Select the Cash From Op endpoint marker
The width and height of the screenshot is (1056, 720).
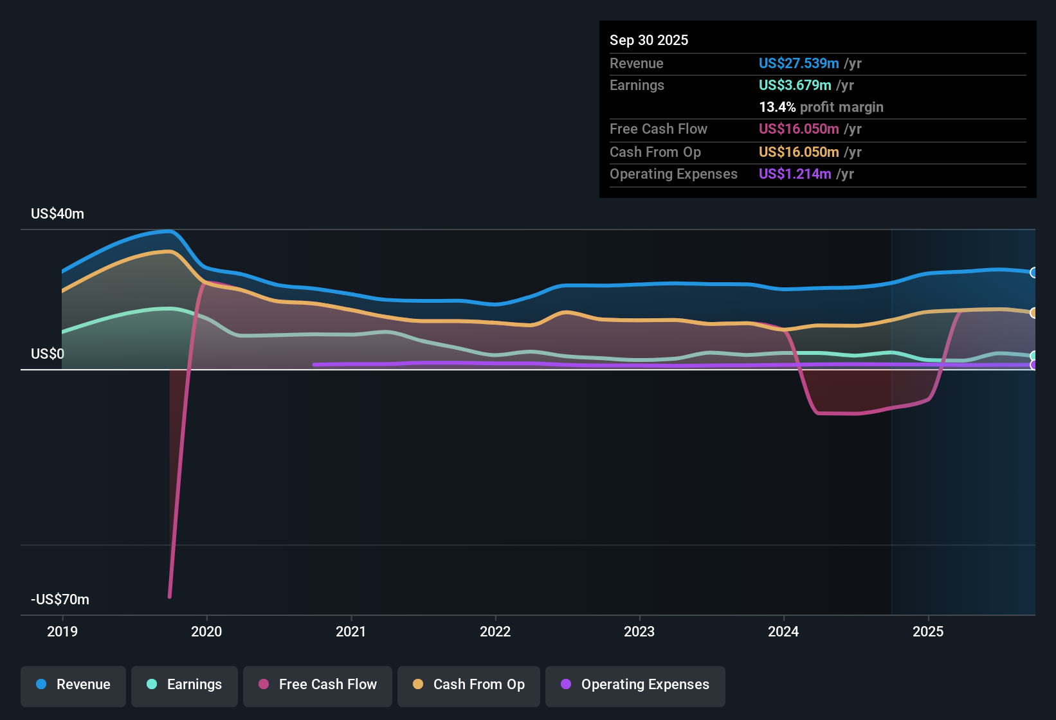coord(1034,313)
